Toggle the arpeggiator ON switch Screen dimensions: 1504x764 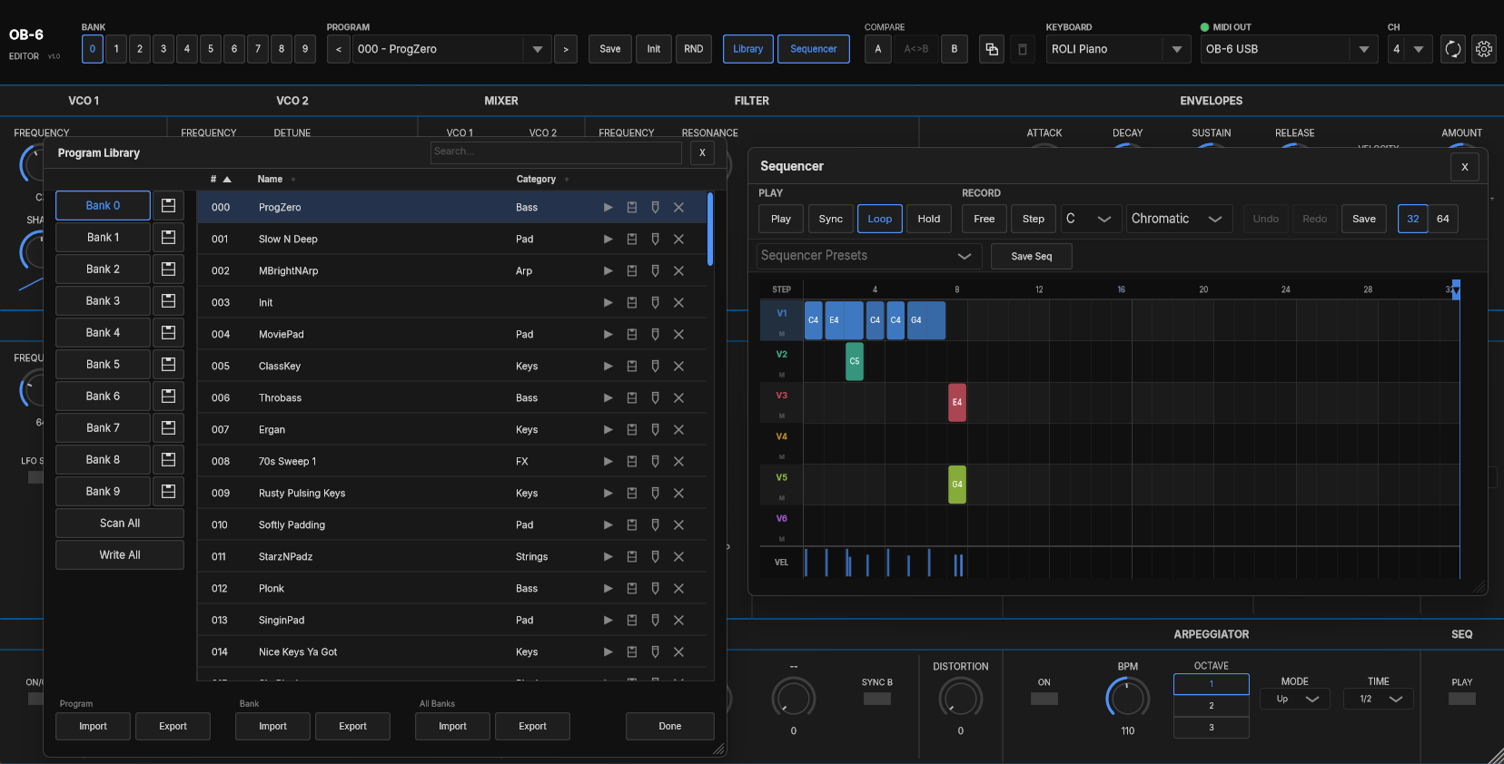click(x=1044, y=699)
